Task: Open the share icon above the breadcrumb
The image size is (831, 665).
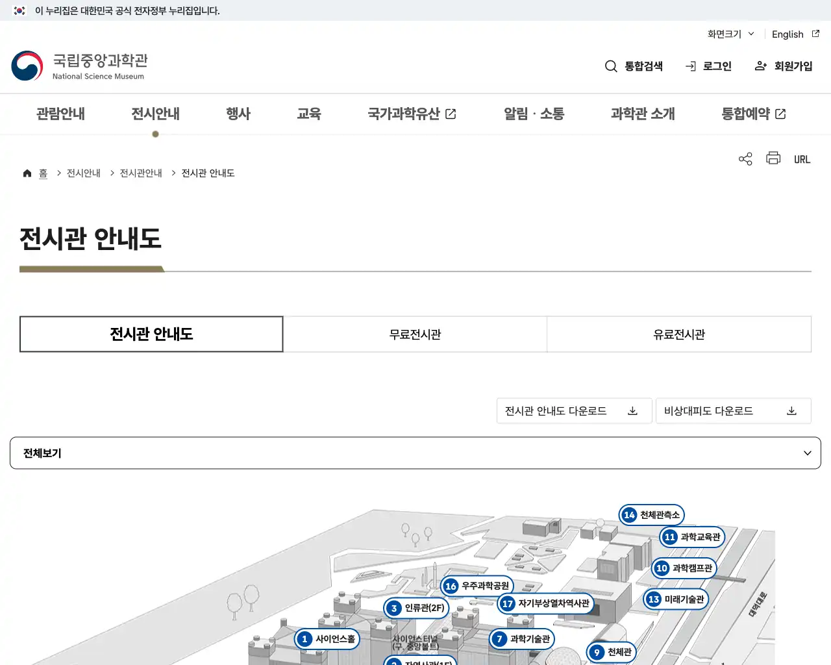Action: [x=745, y=158]
